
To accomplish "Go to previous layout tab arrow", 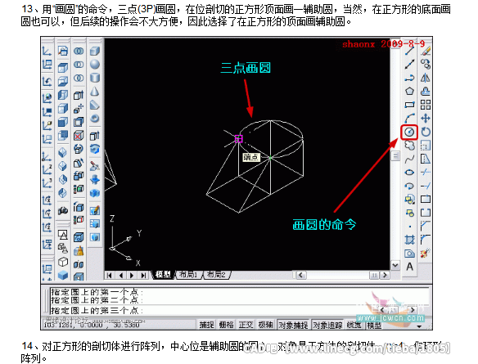I will point(121,276).
